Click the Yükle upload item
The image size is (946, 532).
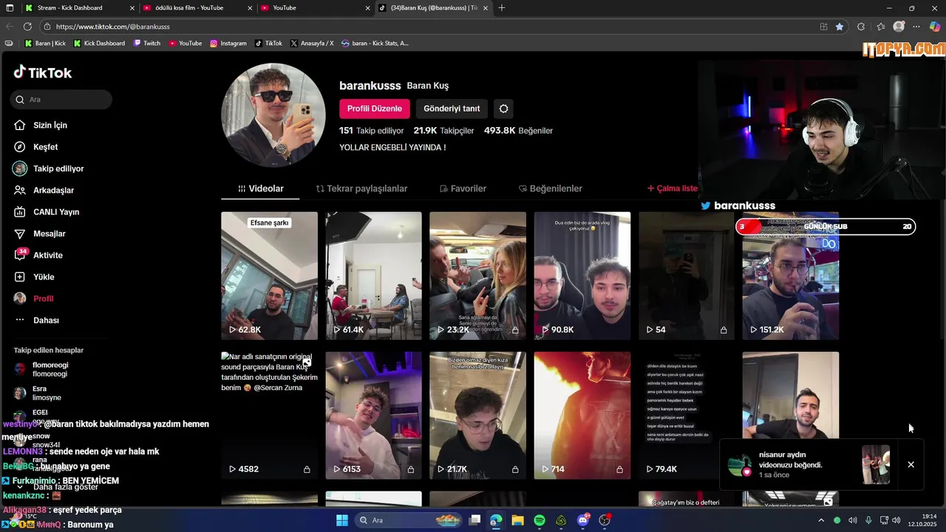34,277
